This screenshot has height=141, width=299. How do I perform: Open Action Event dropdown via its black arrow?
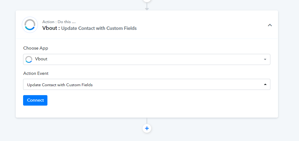click(x=265, y=84)
